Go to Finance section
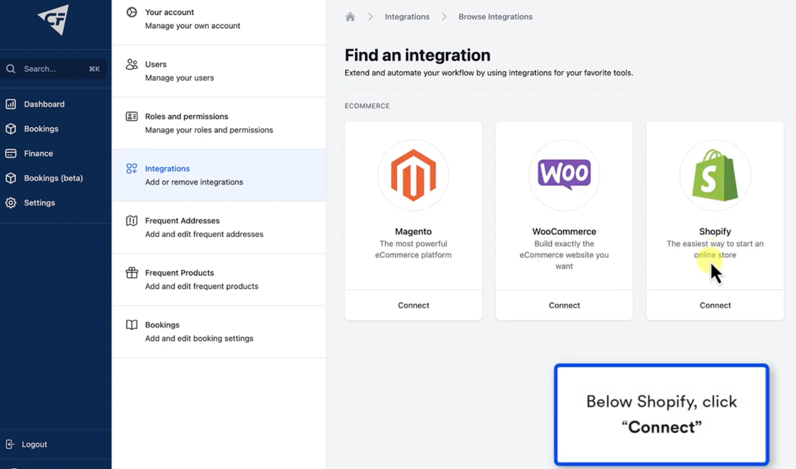This screenshot has width=796, height=469. (x=38, y=153)
